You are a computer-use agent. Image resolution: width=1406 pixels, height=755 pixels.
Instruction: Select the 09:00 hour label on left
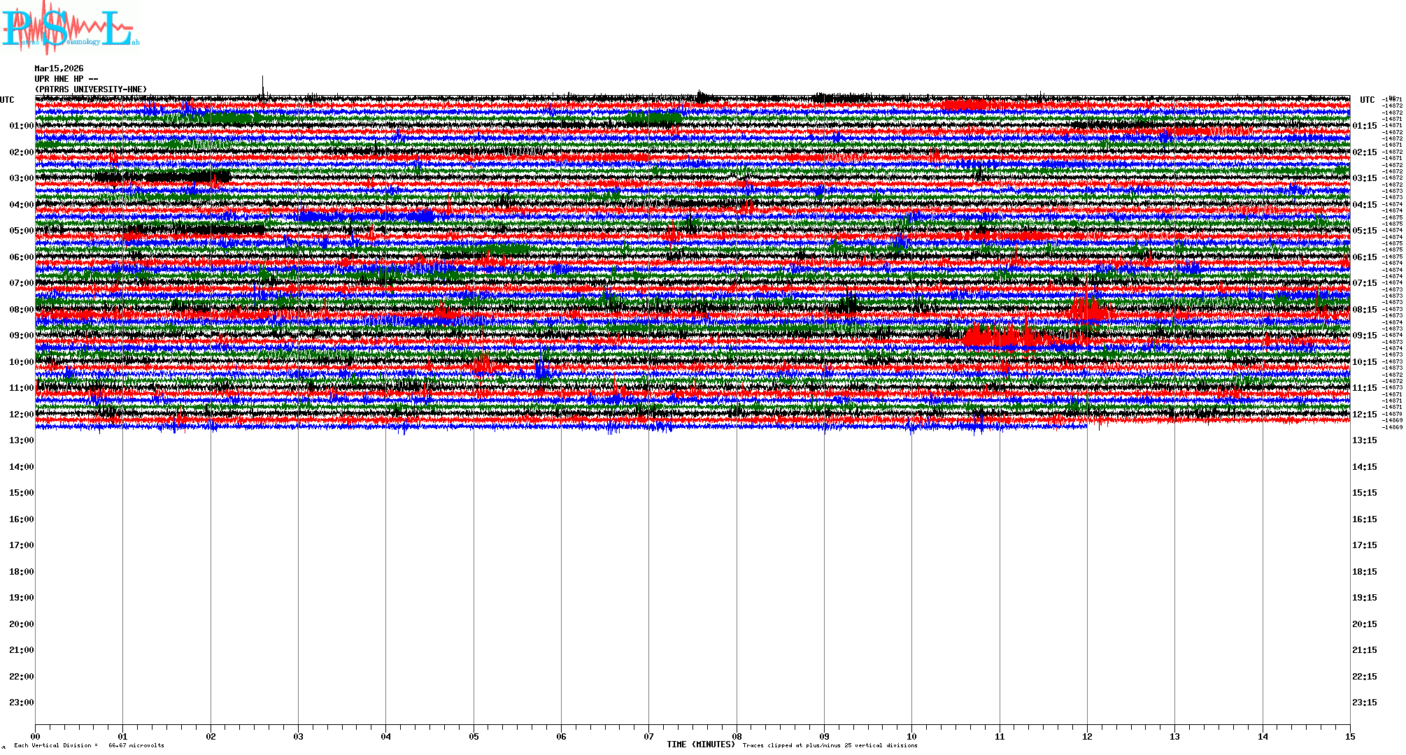click(21, 336)
